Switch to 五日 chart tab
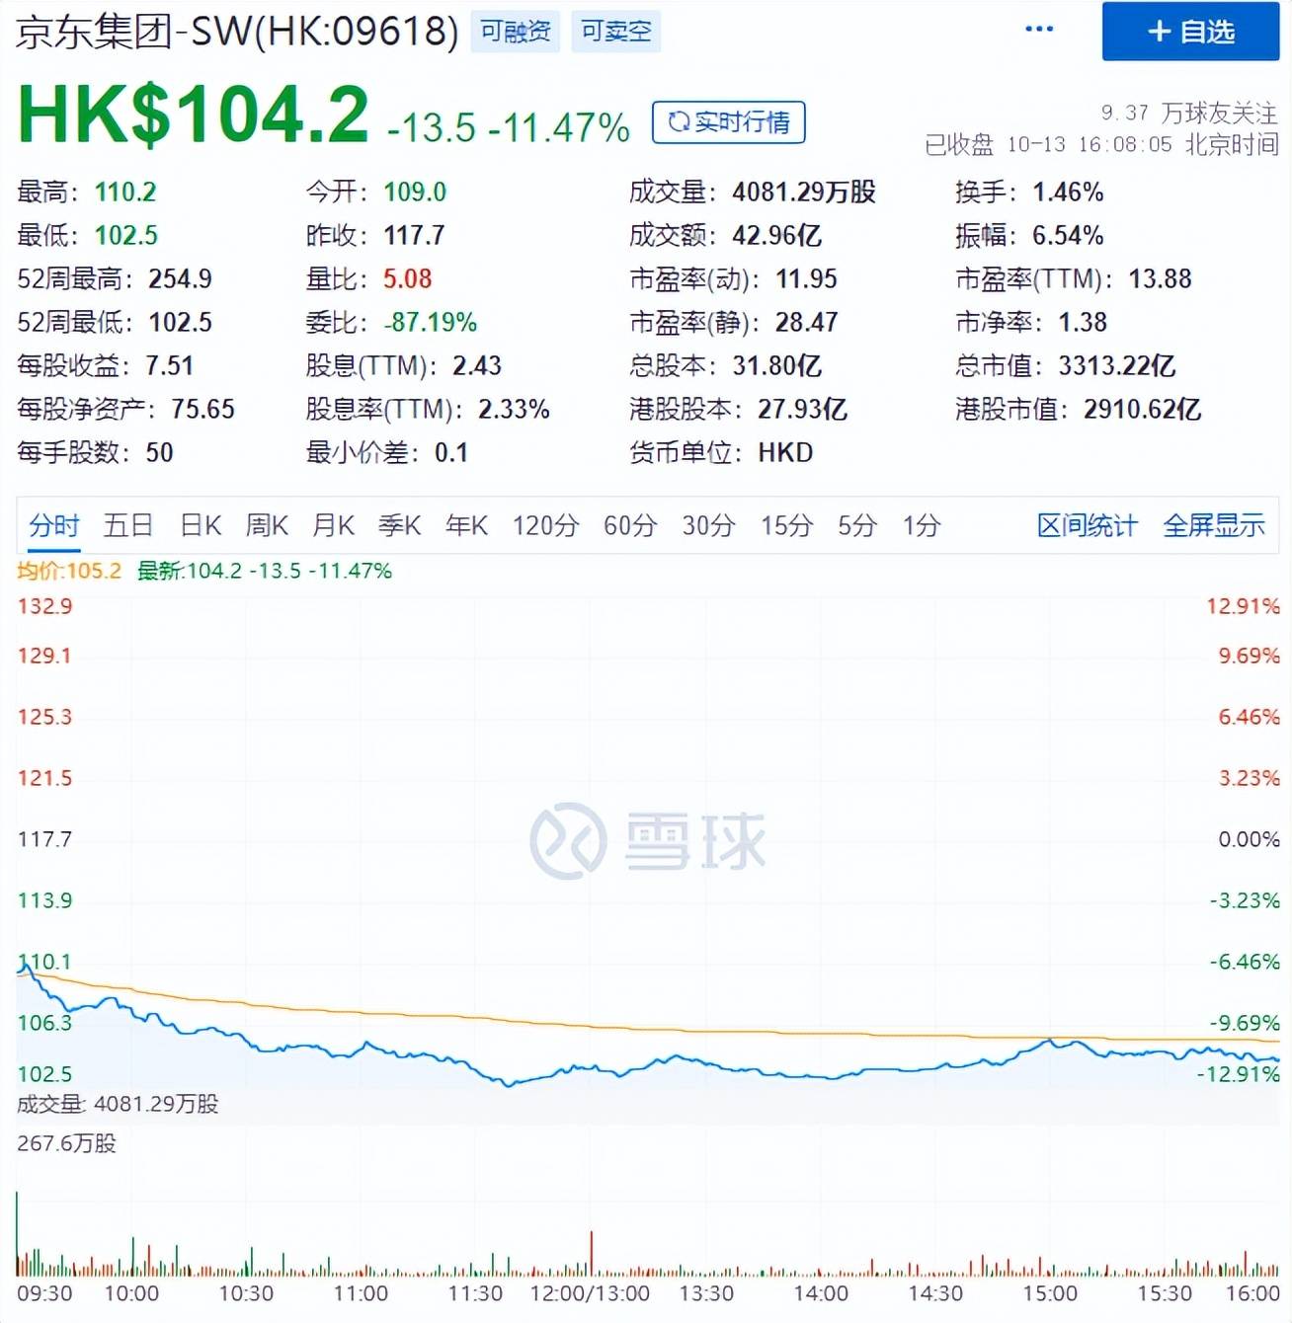This screenshot has width=1292, height=1323. (x=128, y=525)
